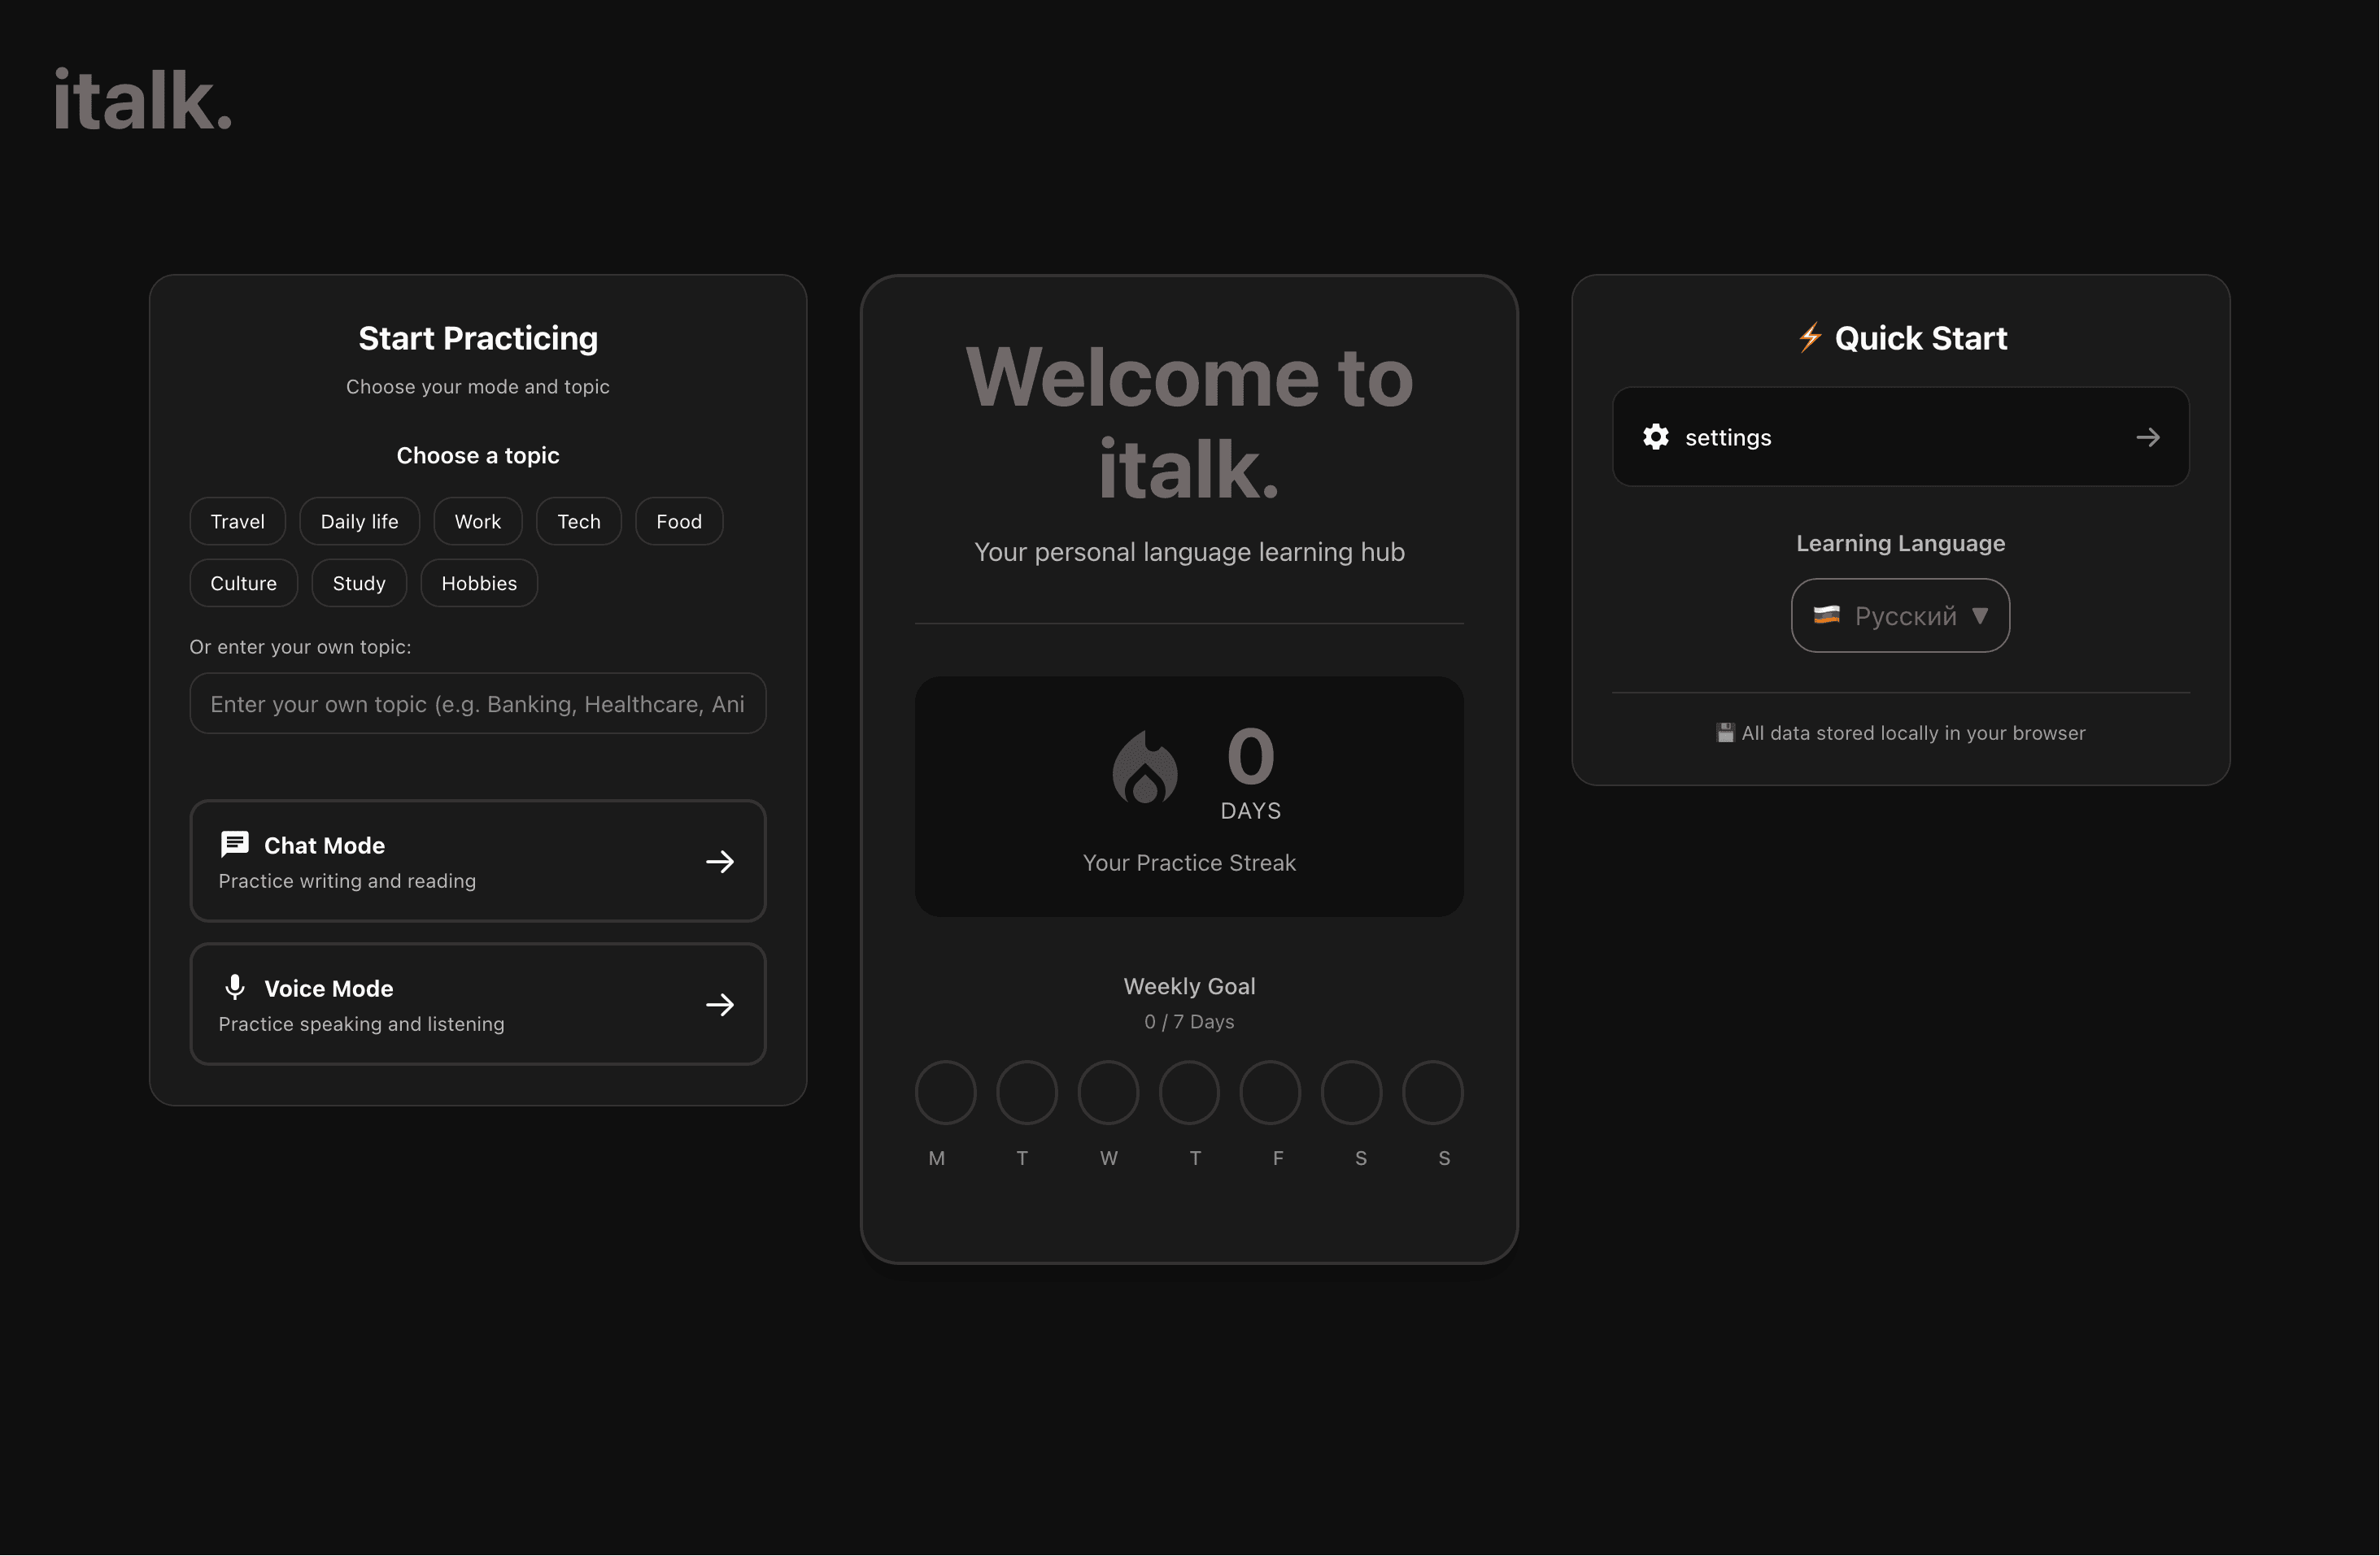2380x1556 pixels.
Task: Click the Wednesday goal circle
Action: click(x=1108, y=1093)
